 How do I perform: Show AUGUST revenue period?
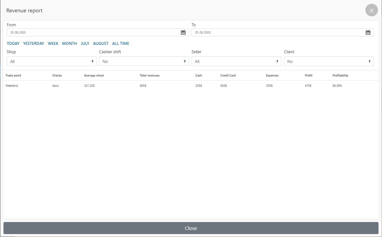[x=101, y=44]
